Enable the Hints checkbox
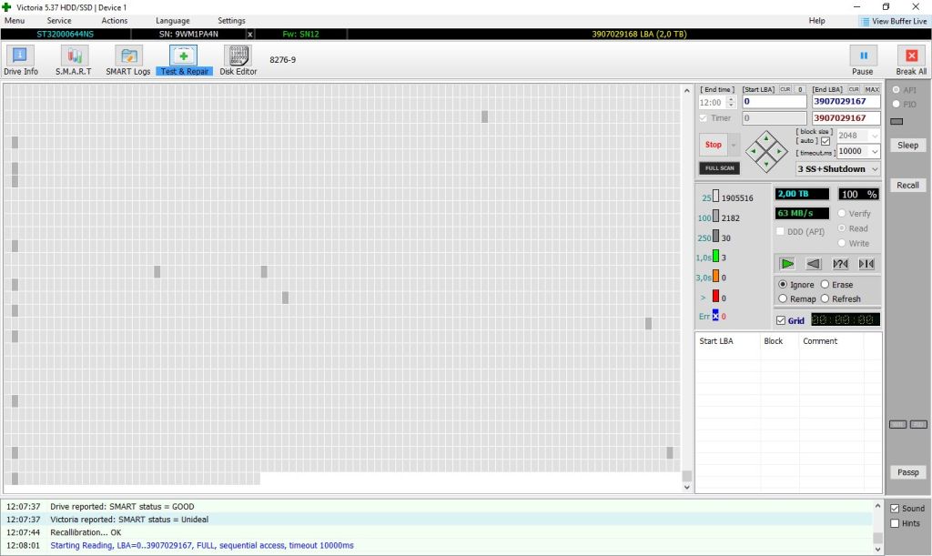 895,523
